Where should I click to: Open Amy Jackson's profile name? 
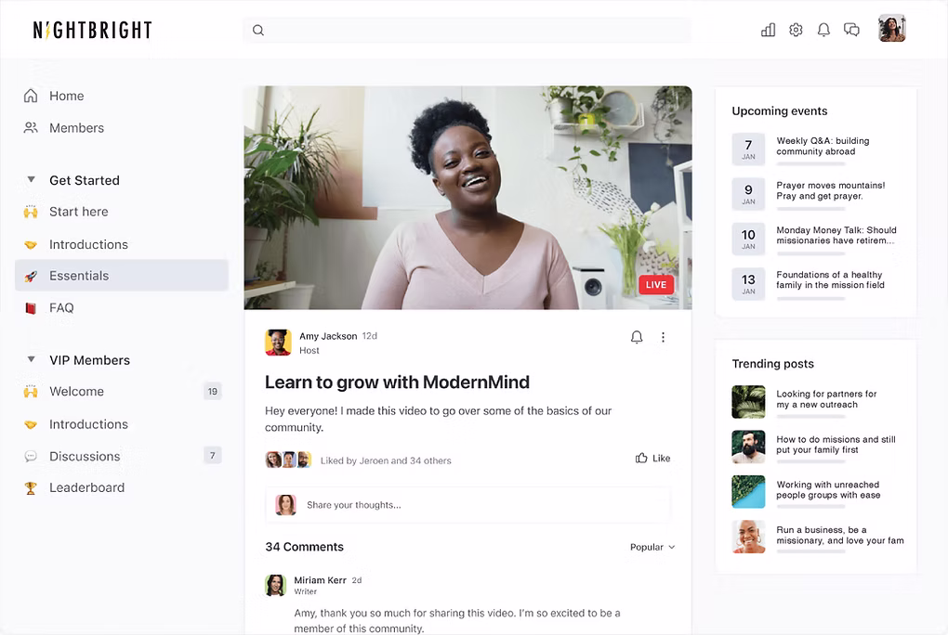coord(328,336)
